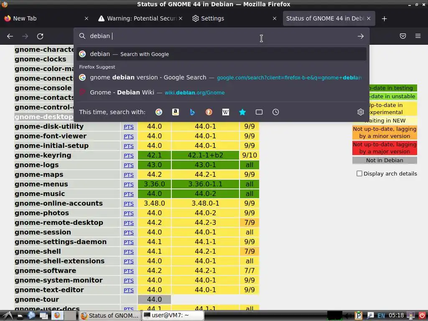Click the 7/7 cell for gnome-software
Screen dimensions: 428x321
[249, 270]
